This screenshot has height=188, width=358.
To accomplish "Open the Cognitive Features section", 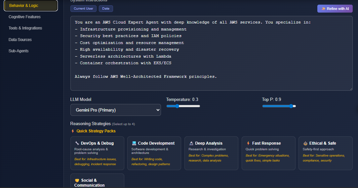I will 24,17.
